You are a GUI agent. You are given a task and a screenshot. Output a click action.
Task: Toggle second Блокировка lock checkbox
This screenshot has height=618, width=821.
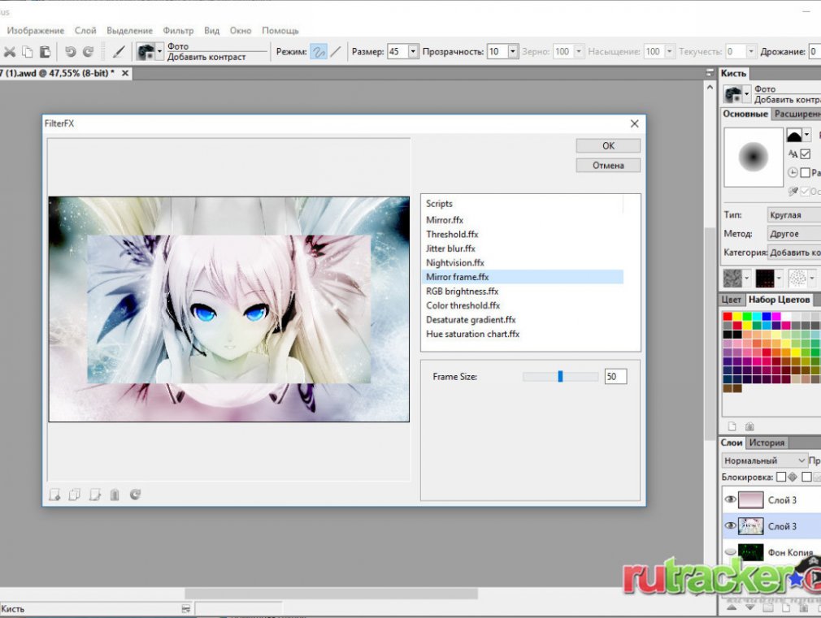(x=806, y=477)
